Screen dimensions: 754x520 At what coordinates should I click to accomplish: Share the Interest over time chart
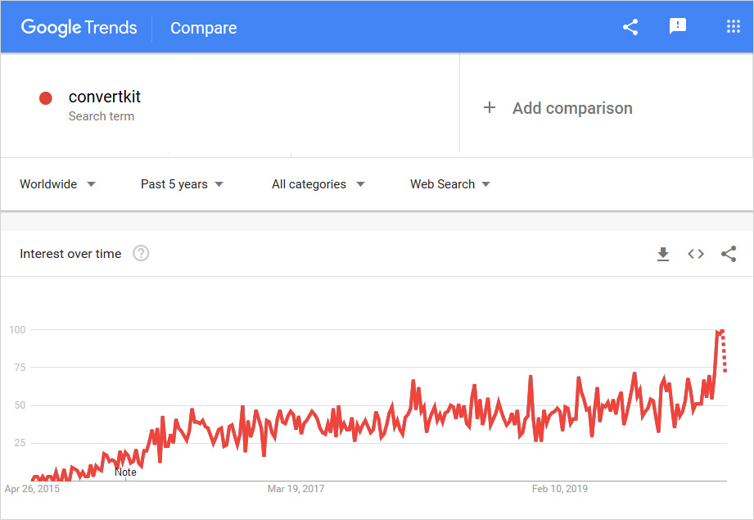(x=729, y=254)
